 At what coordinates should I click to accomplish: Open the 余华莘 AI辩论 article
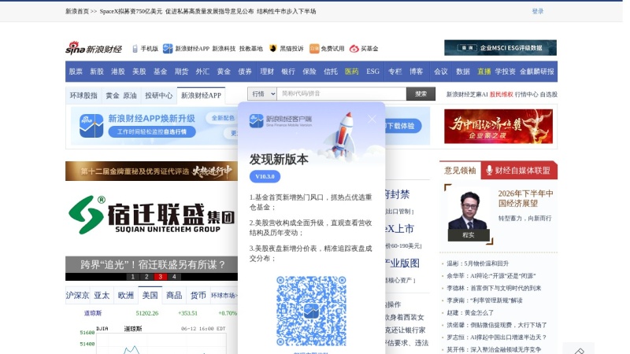491,276
